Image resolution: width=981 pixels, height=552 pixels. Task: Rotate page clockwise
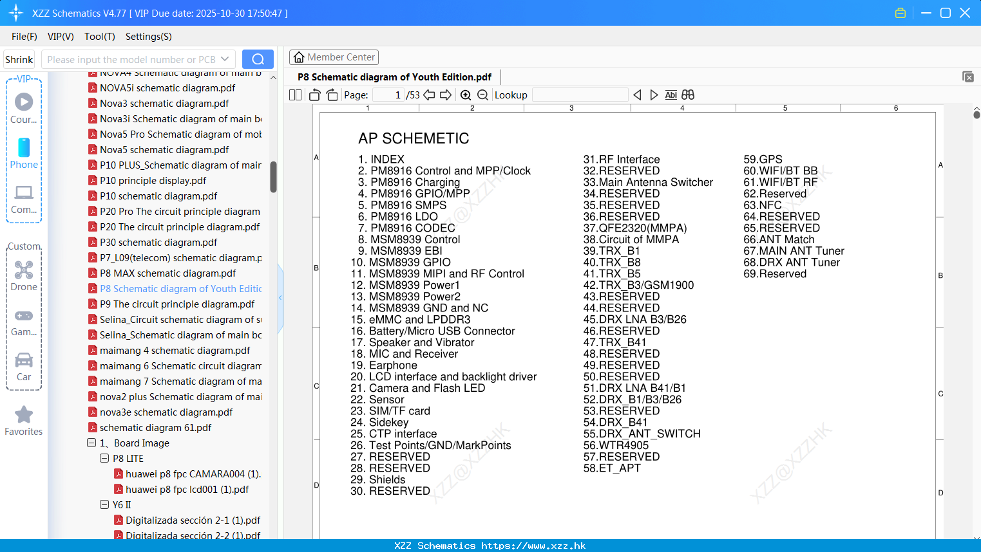(x=332, y=95)
